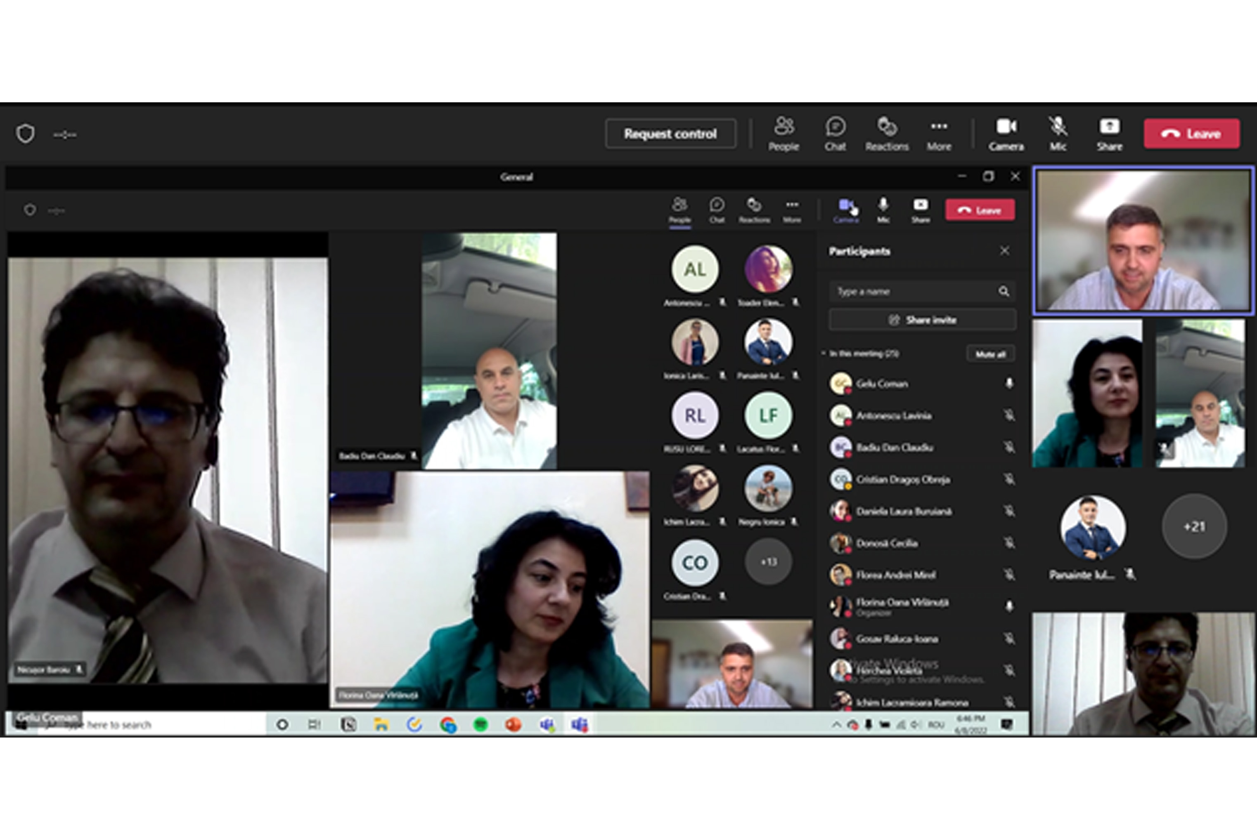Click the Mute all button
The image size is (1257, 839).
990,354
